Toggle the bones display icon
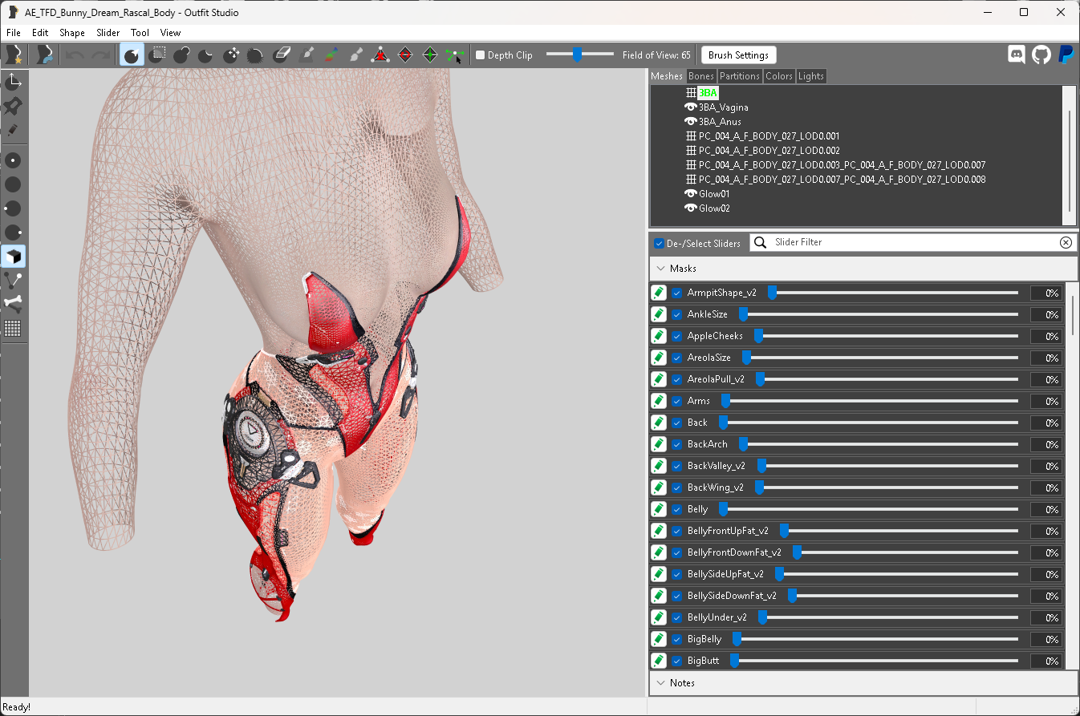The width and height of the screenshot is (1080, 716). [x=14, y=304]
